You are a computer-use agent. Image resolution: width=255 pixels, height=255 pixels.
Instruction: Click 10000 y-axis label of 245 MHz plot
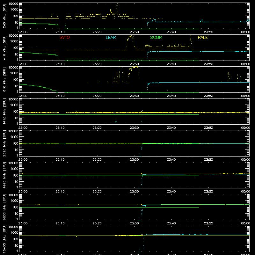click(x=13, y=4)
